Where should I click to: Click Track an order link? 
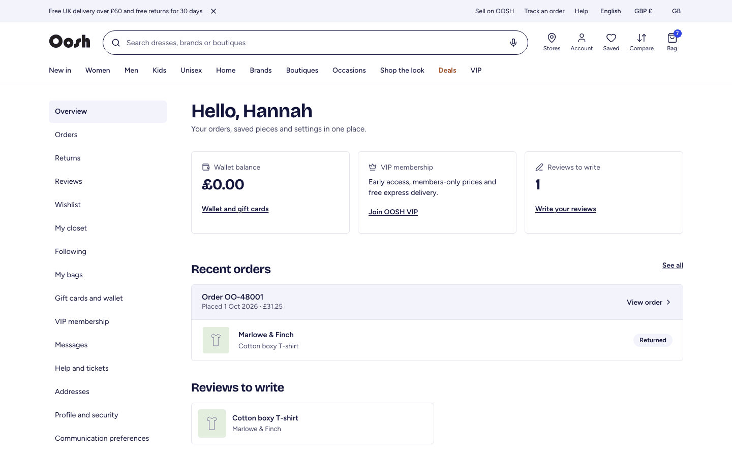pos(544,11)
